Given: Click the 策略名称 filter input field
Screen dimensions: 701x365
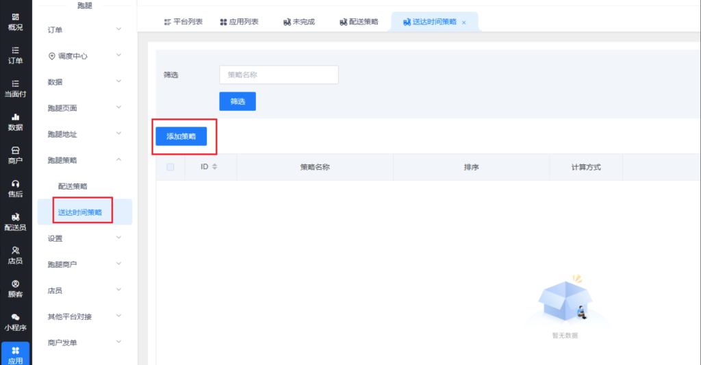Looking at the screenshot, I should (279, 75).
